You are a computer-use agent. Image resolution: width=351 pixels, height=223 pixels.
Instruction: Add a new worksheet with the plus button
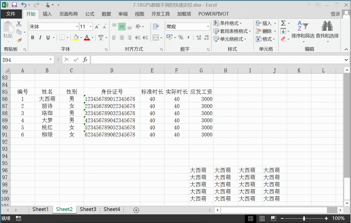tap(136, 210)
